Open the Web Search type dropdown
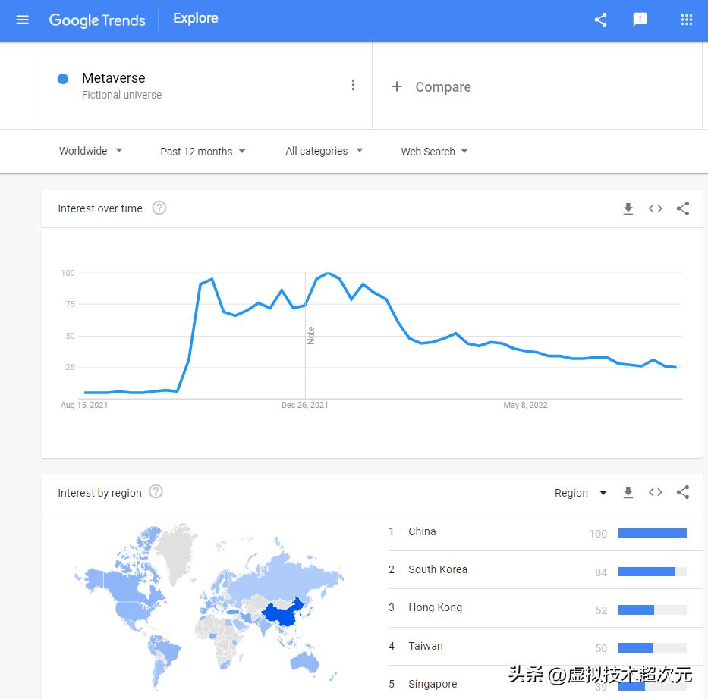 [x=434, y=152]
